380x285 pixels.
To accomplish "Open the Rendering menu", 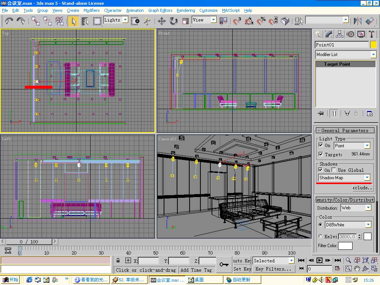I will pos(186,10).
